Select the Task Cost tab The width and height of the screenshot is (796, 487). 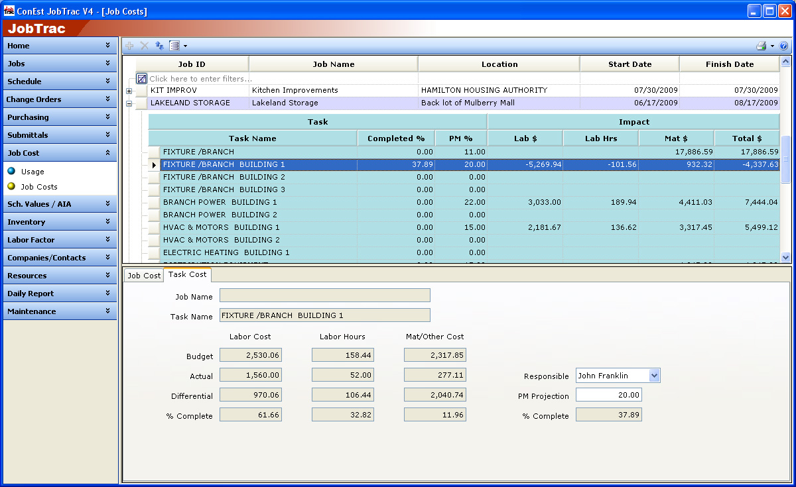point(187,274)
